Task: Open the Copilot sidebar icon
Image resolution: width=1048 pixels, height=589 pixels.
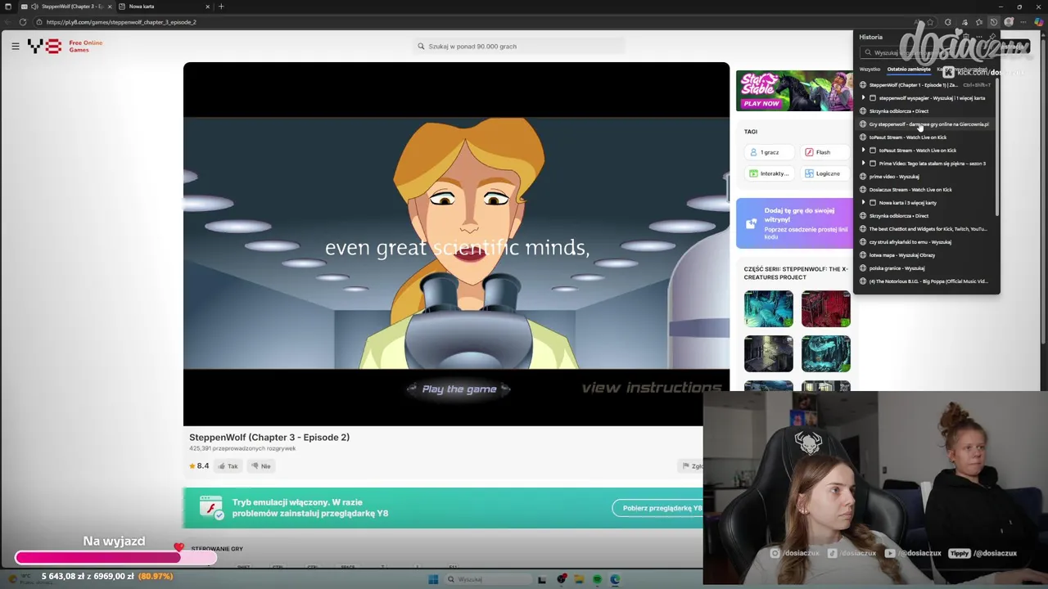Action: tap(1038, 22)
